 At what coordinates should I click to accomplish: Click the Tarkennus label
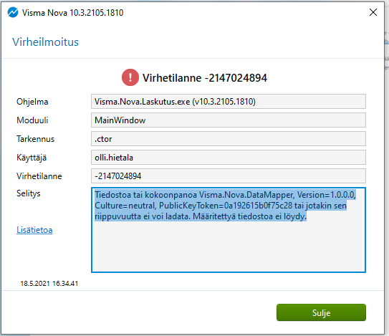coord(35,139)
